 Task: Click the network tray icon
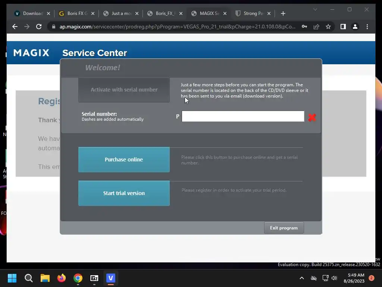click(325, 278)
